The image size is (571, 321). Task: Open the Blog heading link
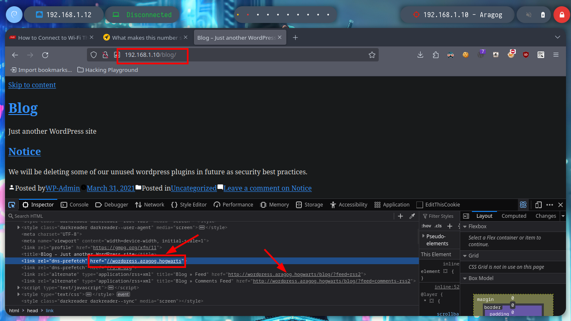pos(23,108)
